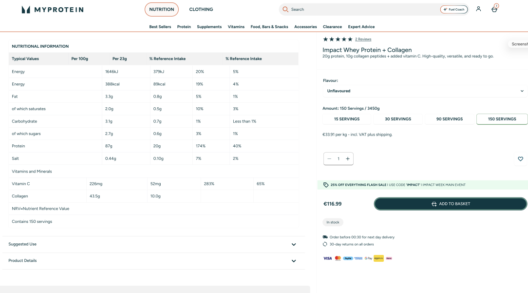The width and height of the screenshot is (528, 293).
Task: Expand the Product Details section
Action: (x=153, y=261)
